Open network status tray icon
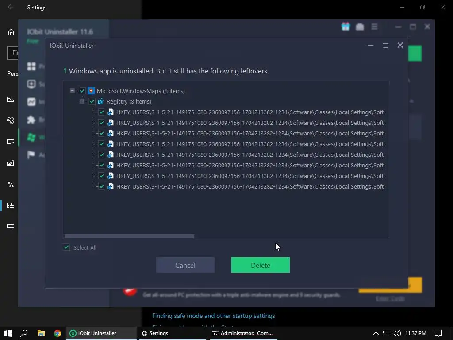 (x=387, y=333)
